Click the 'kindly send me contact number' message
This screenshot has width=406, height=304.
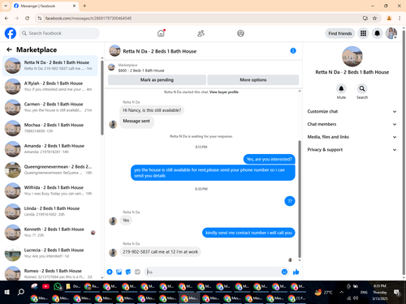[x=248, y=233]
